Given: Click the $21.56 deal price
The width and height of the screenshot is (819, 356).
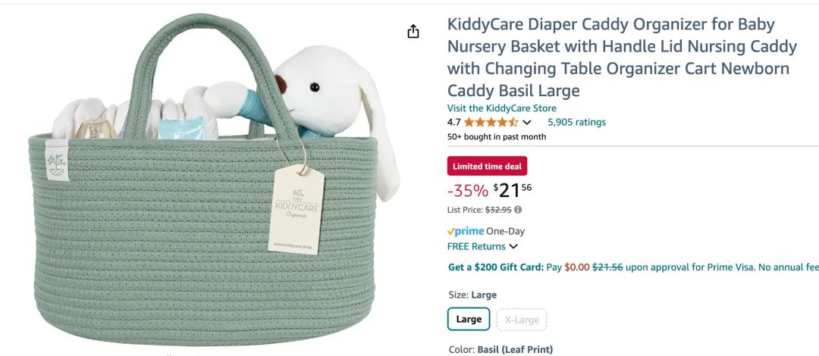Looking at the screenshot, I should click(x=513, y=190).
